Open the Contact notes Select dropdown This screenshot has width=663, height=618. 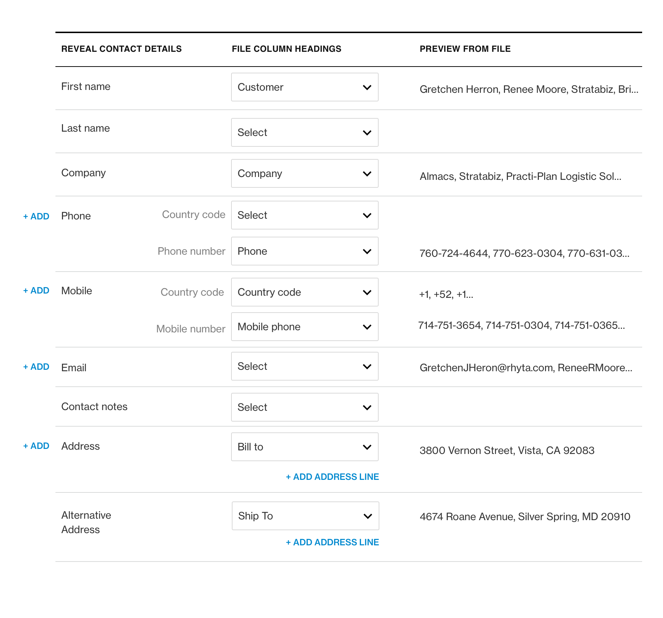[305, 407]
